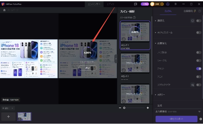This screenshot has height=125, width=203.
Task: Click the 停止 stop button
Action: point(88,68)
